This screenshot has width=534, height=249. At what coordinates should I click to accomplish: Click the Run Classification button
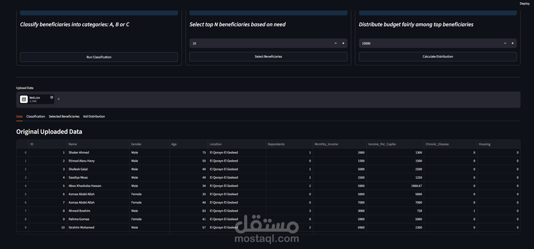pos(99,57)
